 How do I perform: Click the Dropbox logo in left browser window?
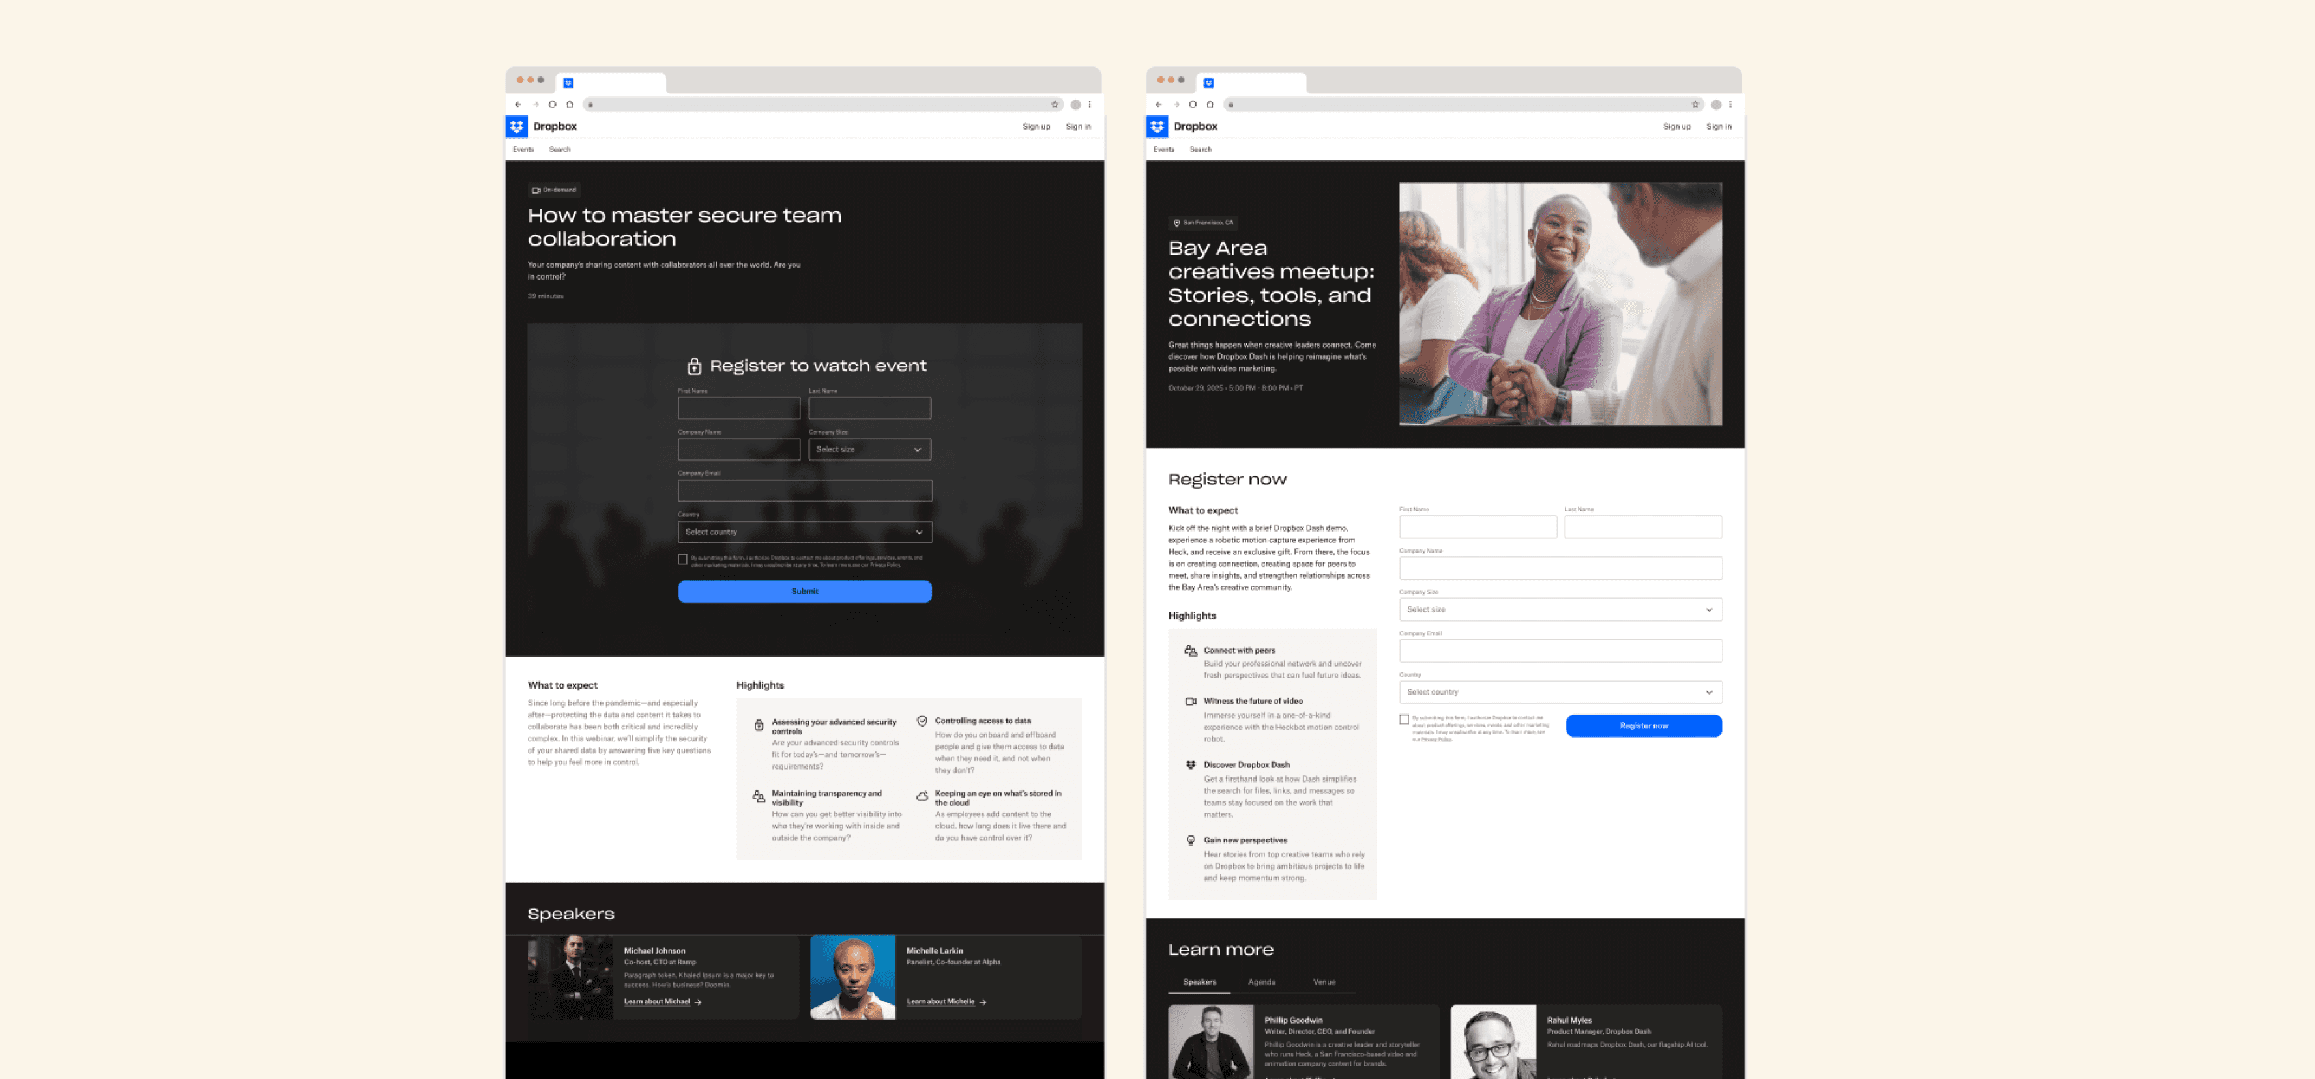517,126
